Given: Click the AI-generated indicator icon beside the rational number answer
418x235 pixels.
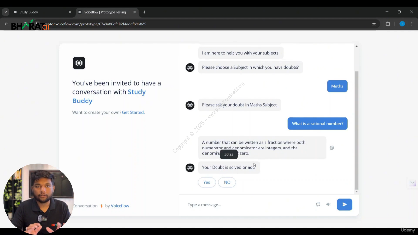Looking at the screenshot, I should coord(332,148).
